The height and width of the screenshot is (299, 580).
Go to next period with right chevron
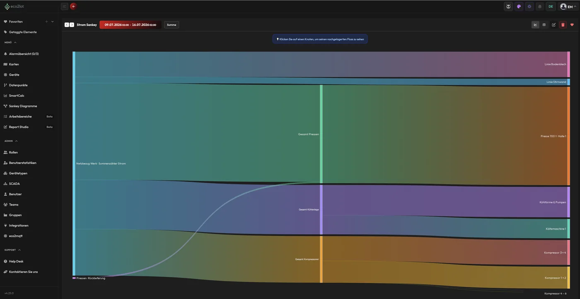(x=72, y=25)
